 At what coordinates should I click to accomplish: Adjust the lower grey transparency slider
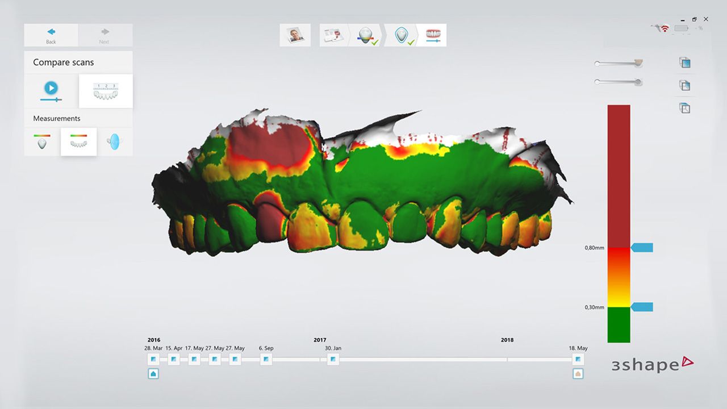click(638, 82)
